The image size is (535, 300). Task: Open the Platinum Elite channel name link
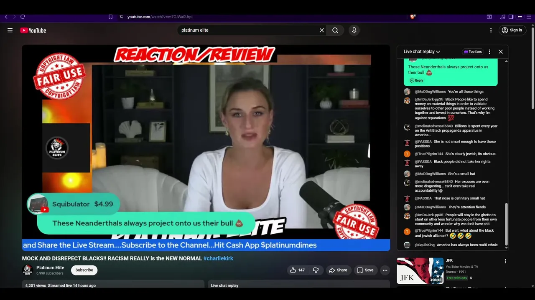click(50, 267)
